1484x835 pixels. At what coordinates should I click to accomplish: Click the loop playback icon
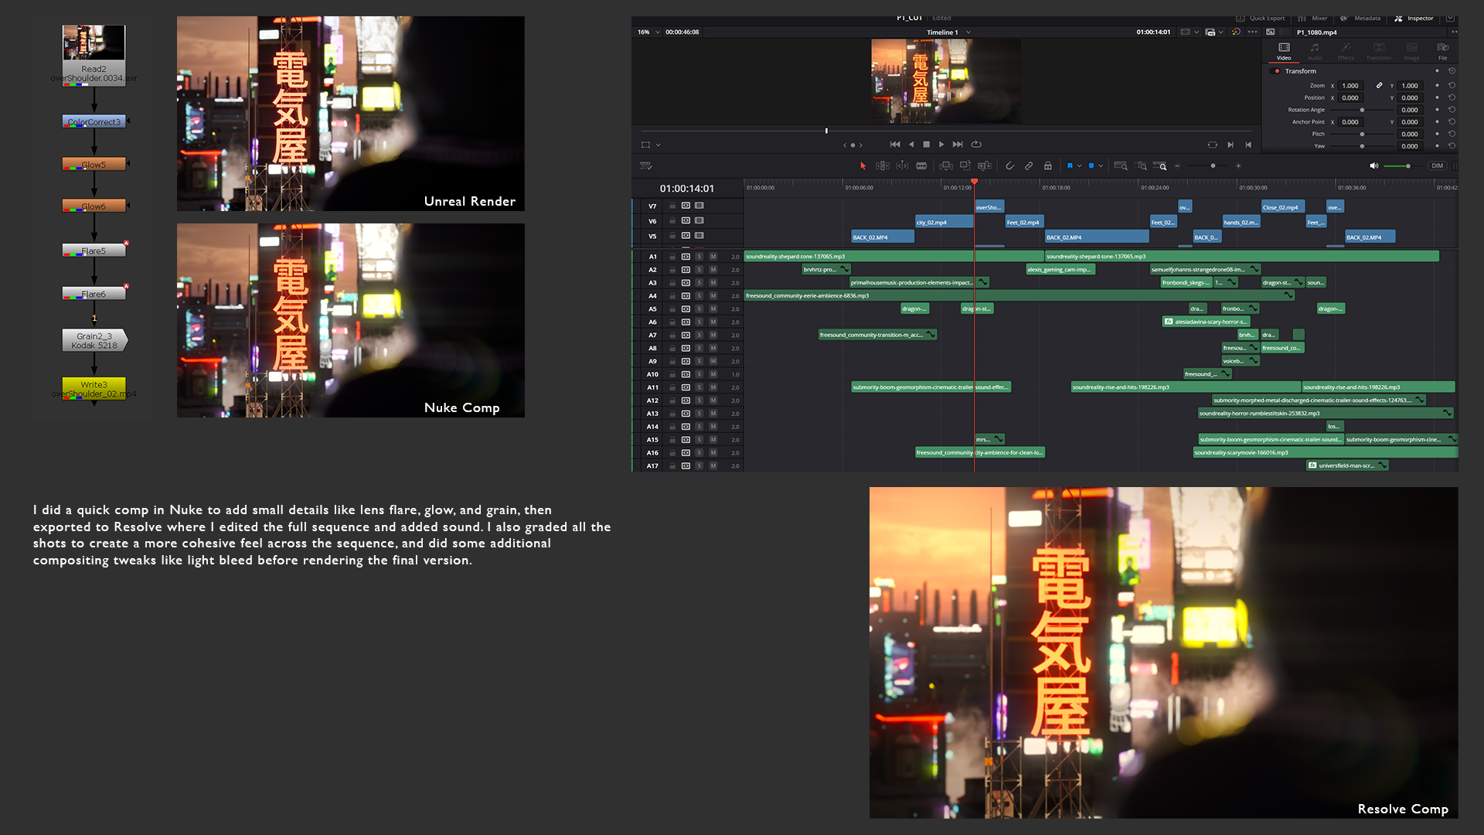[x=976, y=145]
